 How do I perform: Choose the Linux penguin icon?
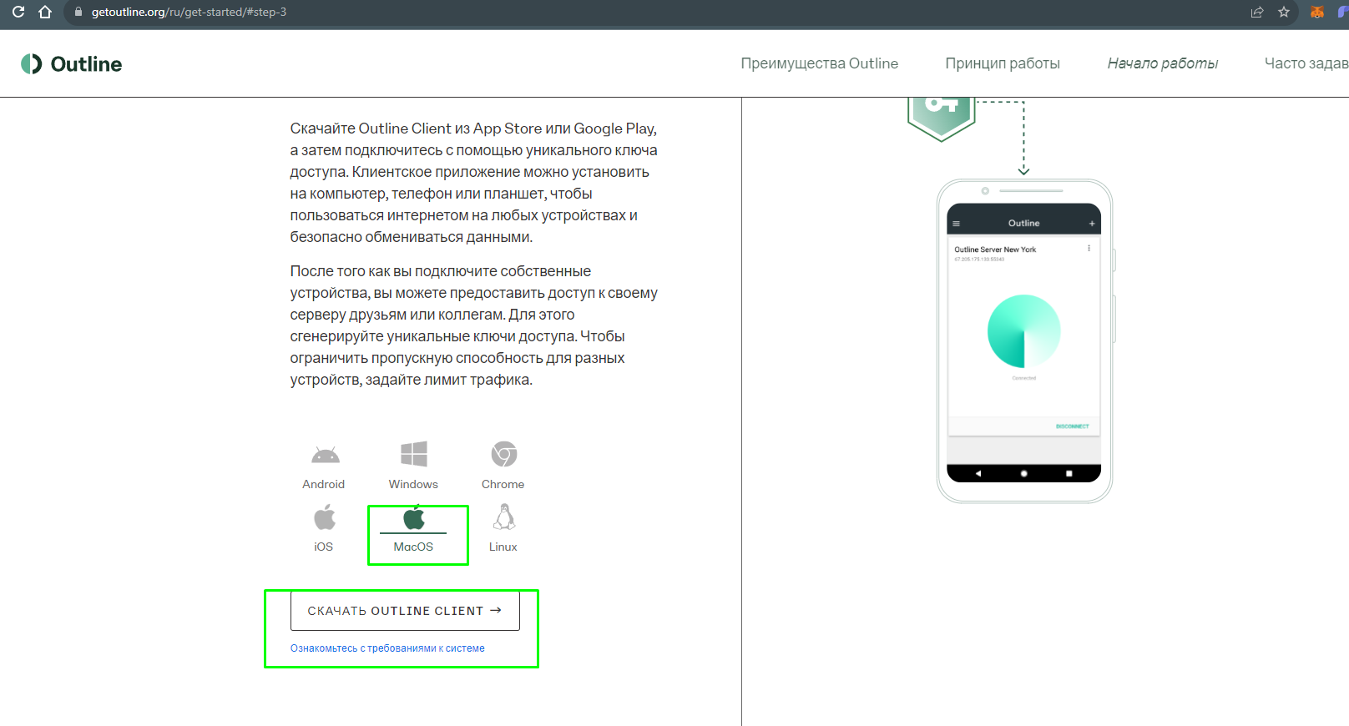(x=503, y=518)
